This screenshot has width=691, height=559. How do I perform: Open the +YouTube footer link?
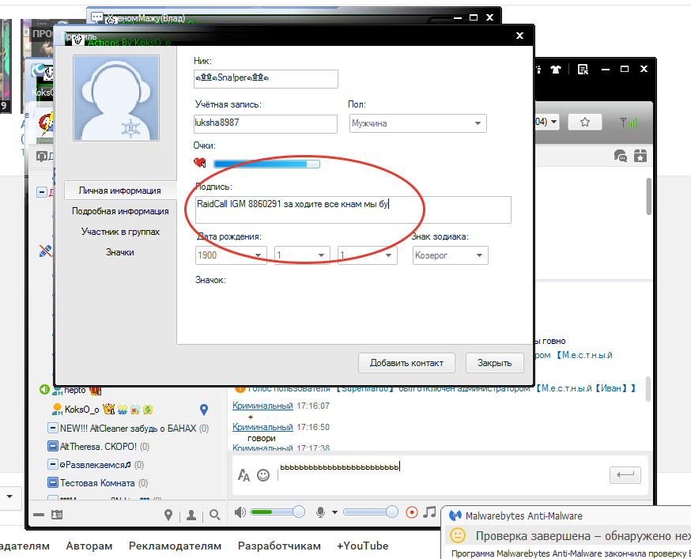[363, 546]
